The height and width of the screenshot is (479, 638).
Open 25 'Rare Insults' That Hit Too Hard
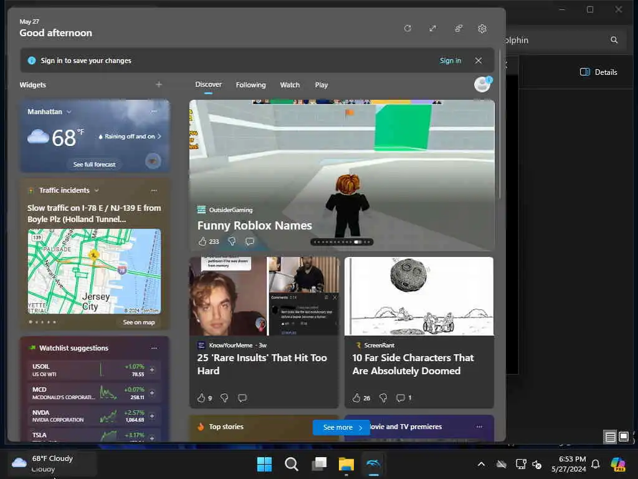click(x=262, y=364)
